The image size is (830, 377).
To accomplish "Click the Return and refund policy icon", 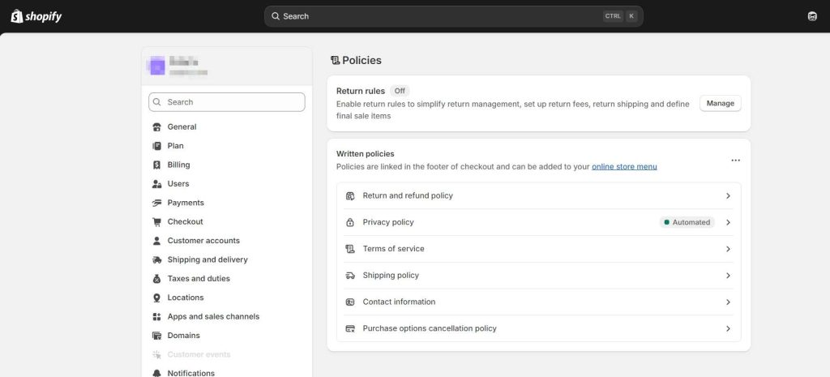I will 350,196.
